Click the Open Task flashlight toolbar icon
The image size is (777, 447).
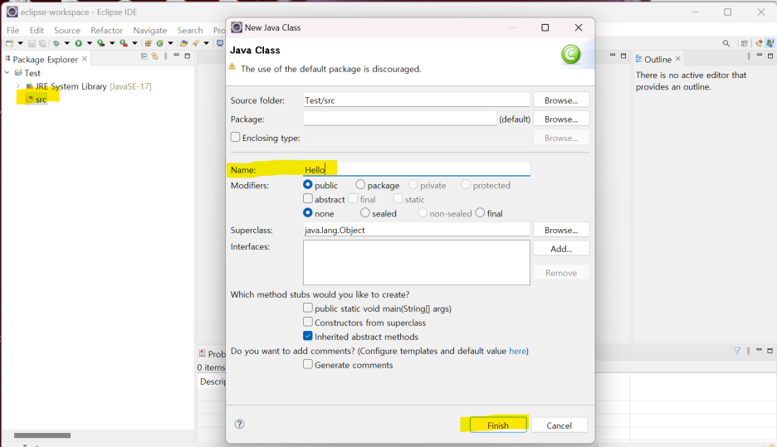pyautogui.click(x=195, y=43)
